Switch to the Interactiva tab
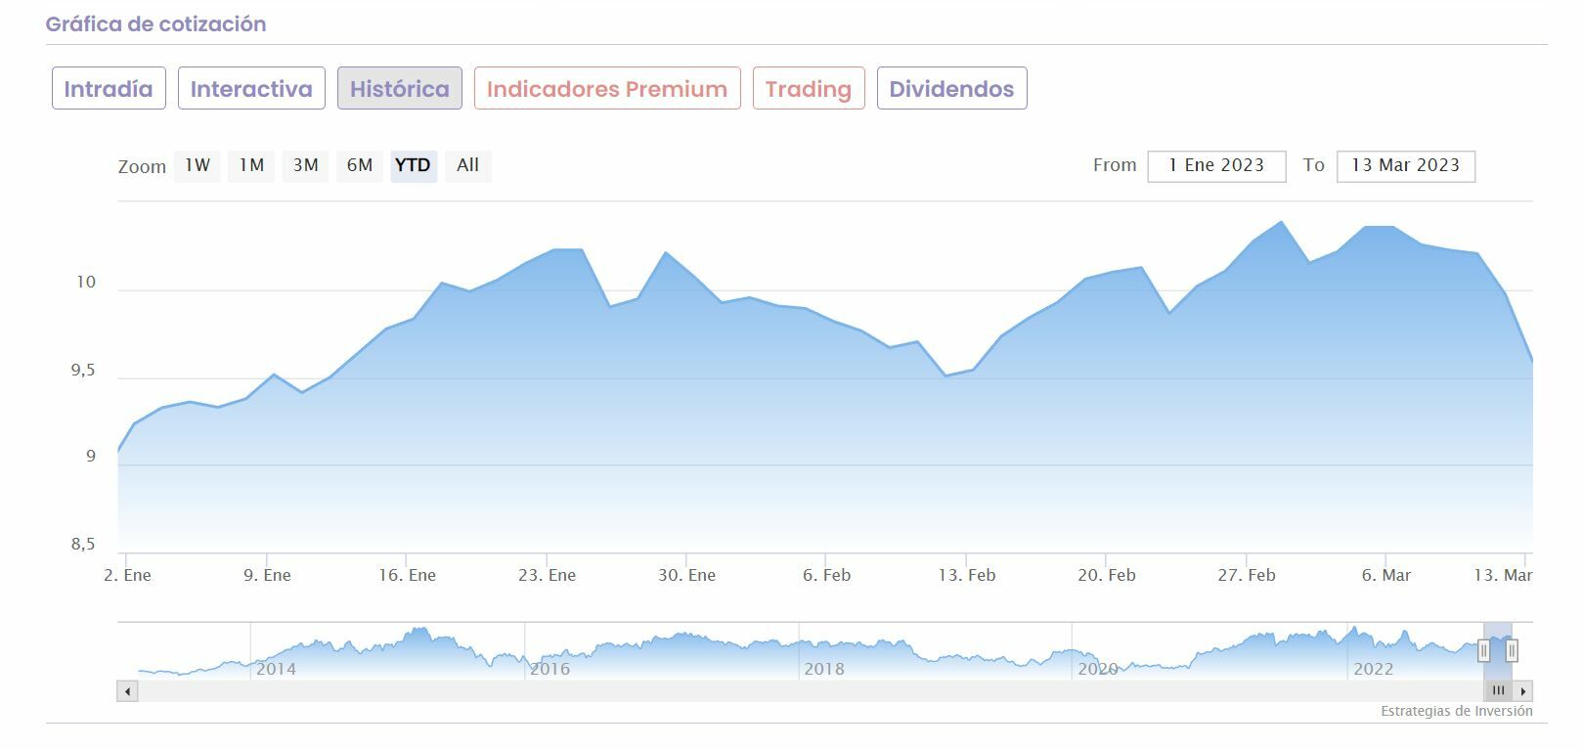 [251, 89]
